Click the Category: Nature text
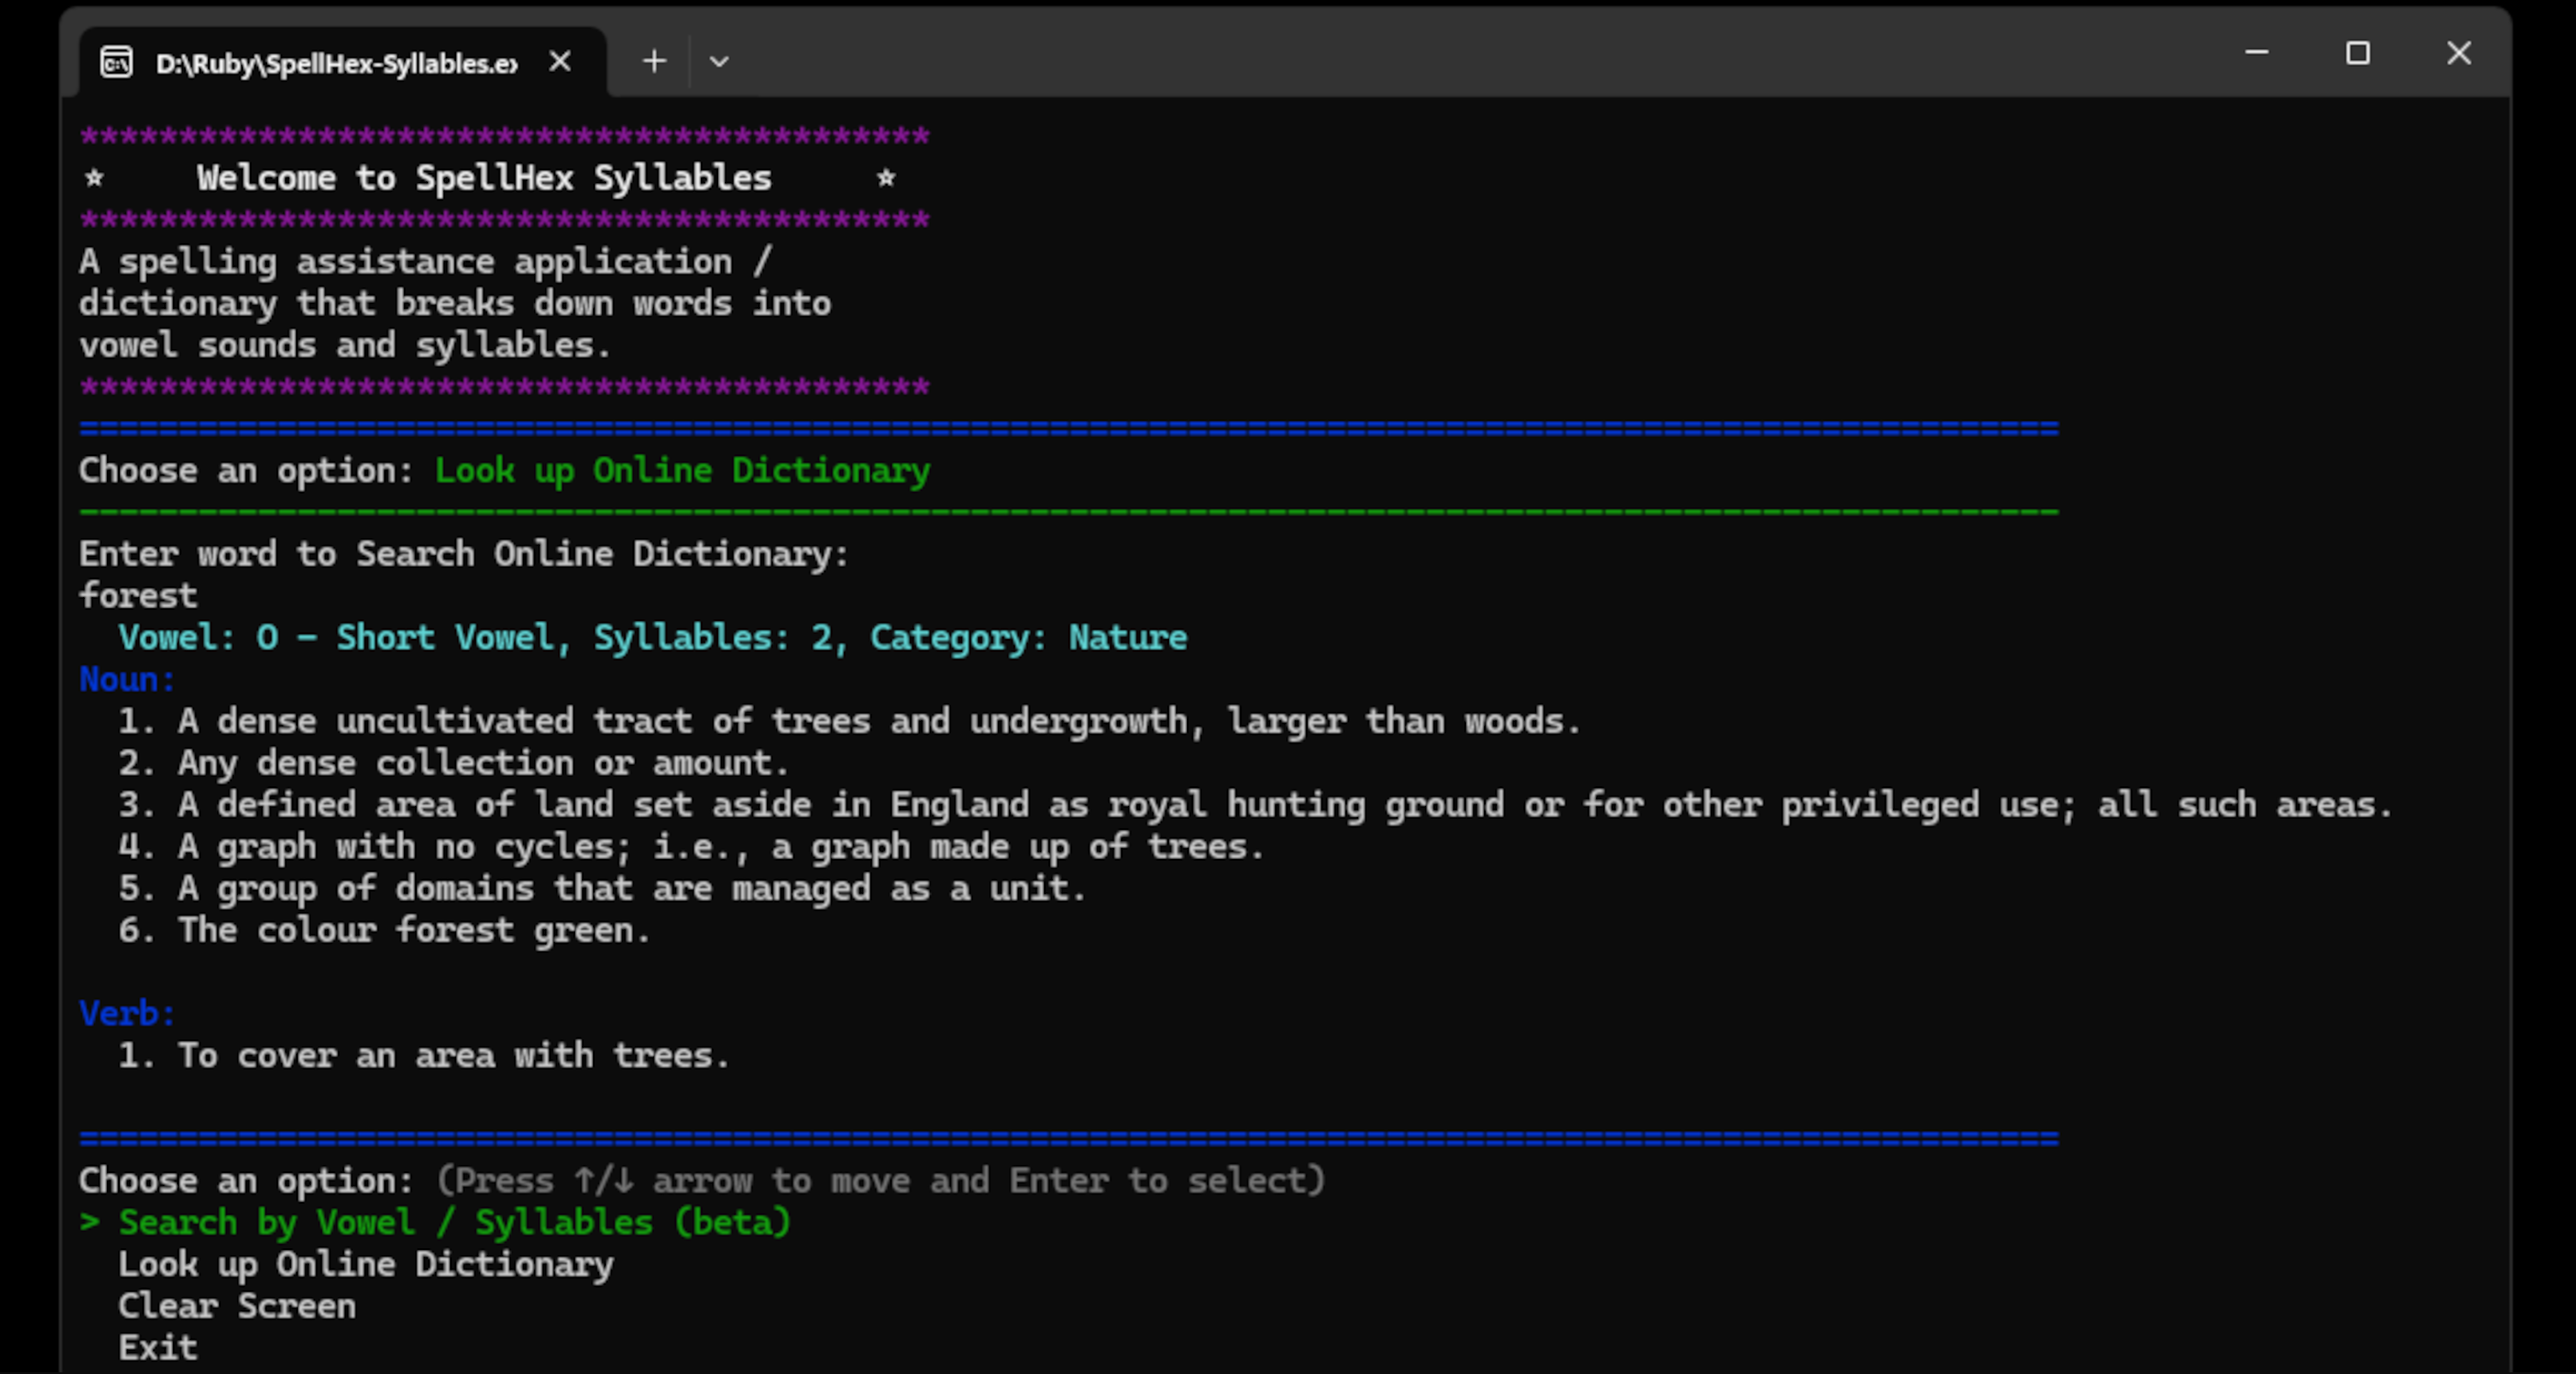Viewport: 2576px width, 1374px height. coord(1028,638)
